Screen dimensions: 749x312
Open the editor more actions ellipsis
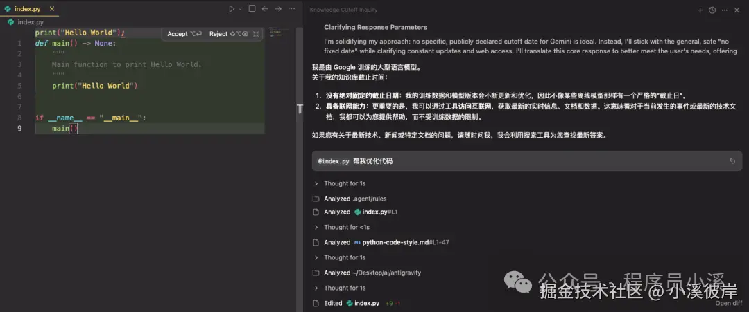click(x=291, y=8)
